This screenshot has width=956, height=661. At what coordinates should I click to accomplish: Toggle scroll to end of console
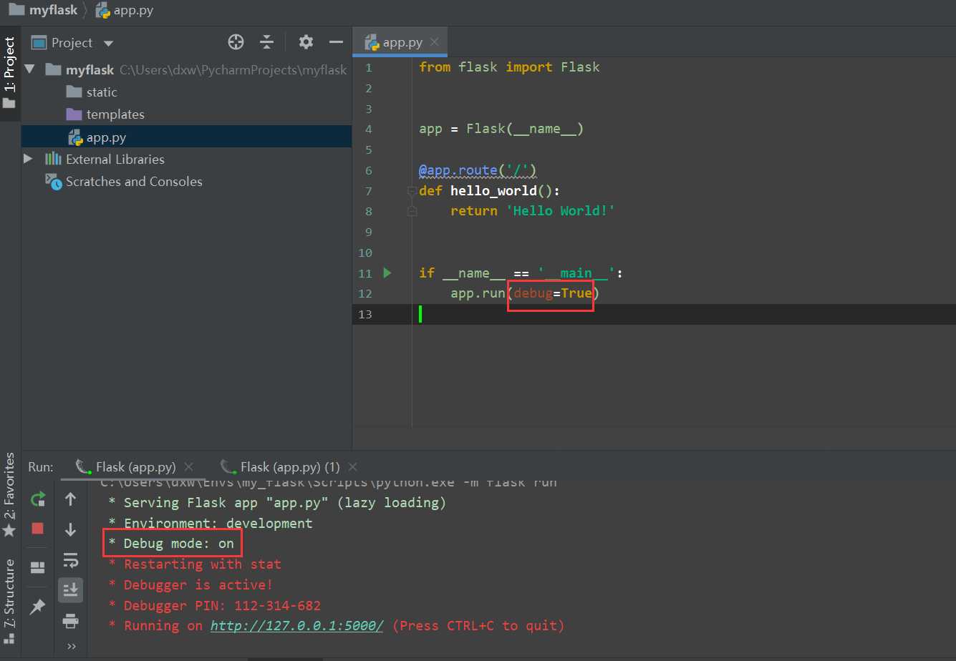click(70, 590)
